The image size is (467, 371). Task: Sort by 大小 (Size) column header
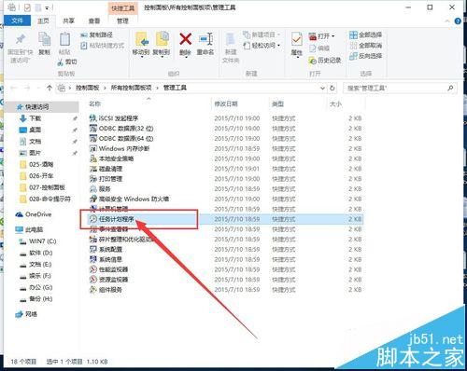[335, 103]
